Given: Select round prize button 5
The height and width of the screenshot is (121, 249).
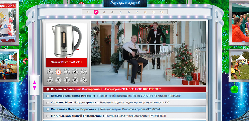Looking at the screenshot, I should 84,72.
